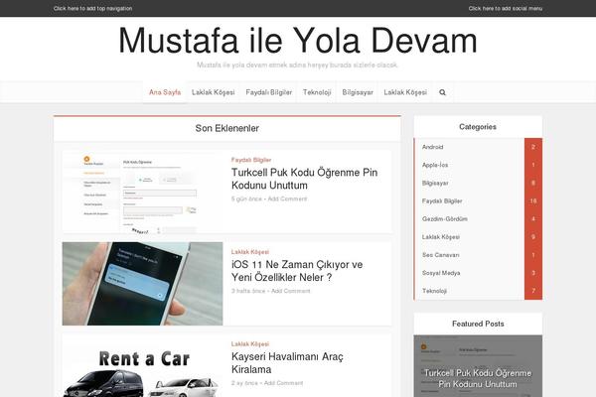The width and height of the screenshot is (596, 397).
Task: Click Laklak Köşesi tag above iOS 11 post
Action: [x=250, y=252]
